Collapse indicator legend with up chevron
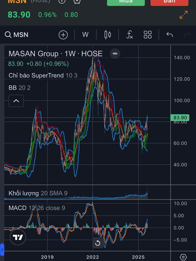The height and width of the screenshot is (261, 196). [16, 101]
